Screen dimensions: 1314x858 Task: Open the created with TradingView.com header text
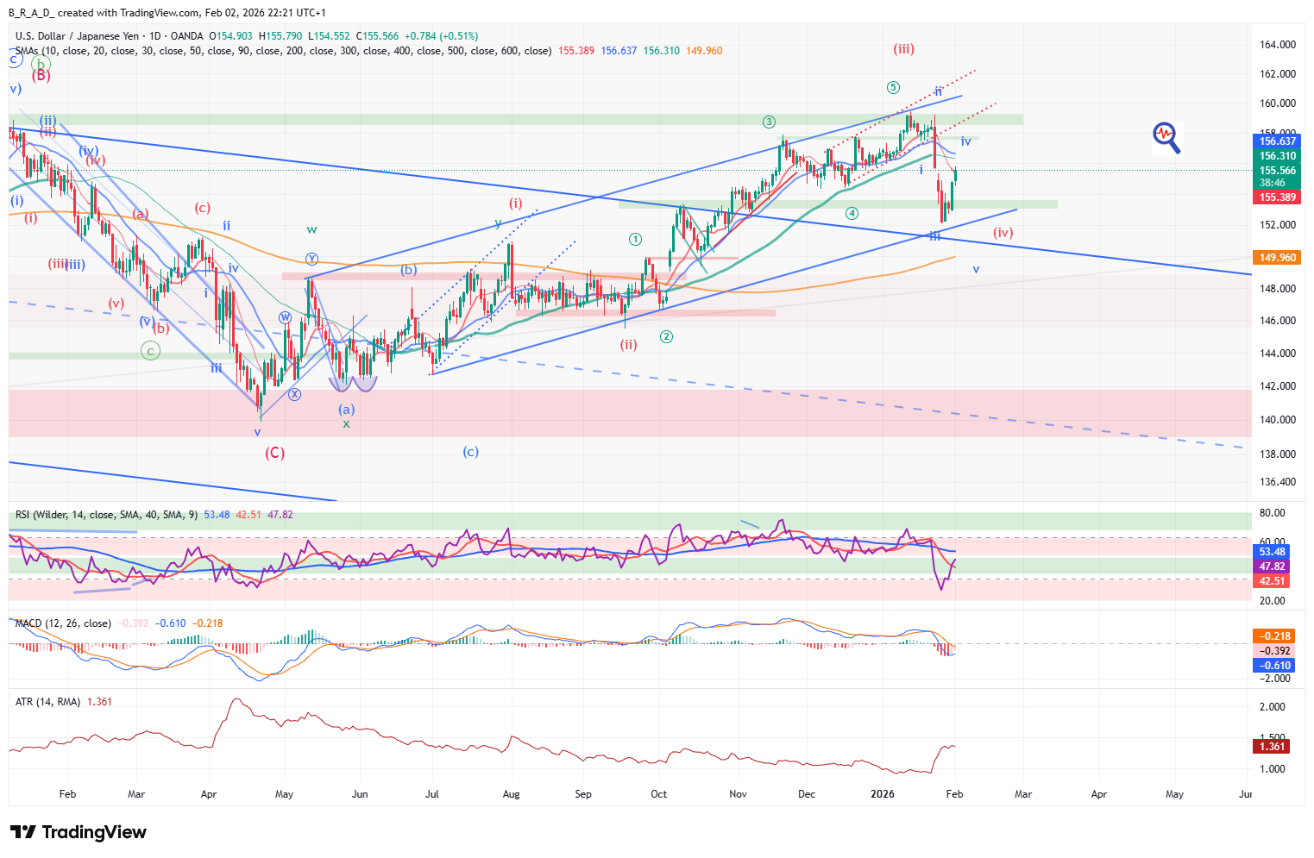pyautogui.click(x=167, y=12)
